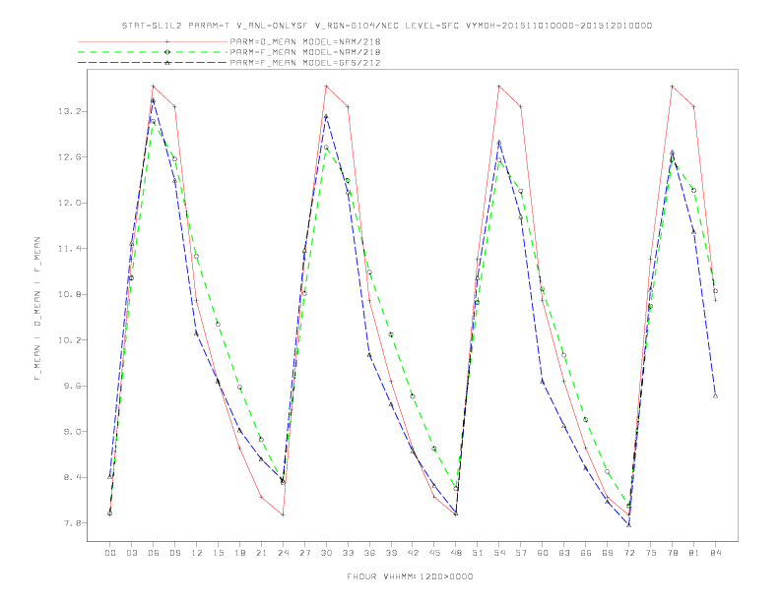
Task: Click x-axis tick label 03
Action: [132, 553]
